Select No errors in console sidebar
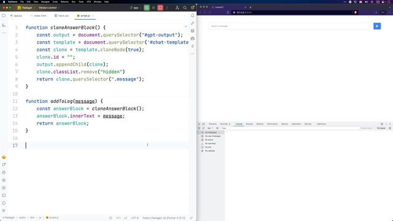The image size is (393, 221). point(209,140)
